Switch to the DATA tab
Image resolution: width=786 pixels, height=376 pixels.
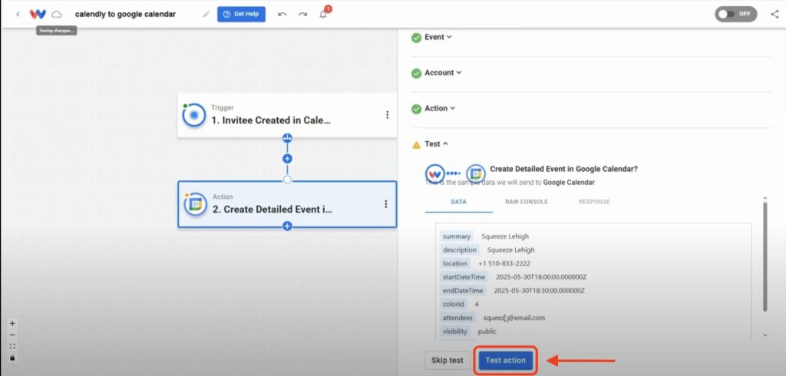458,202
